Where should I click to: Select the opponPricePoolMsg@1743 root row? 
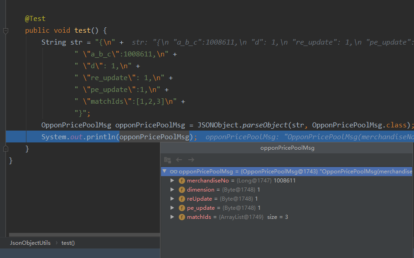(x=286, y=172)
